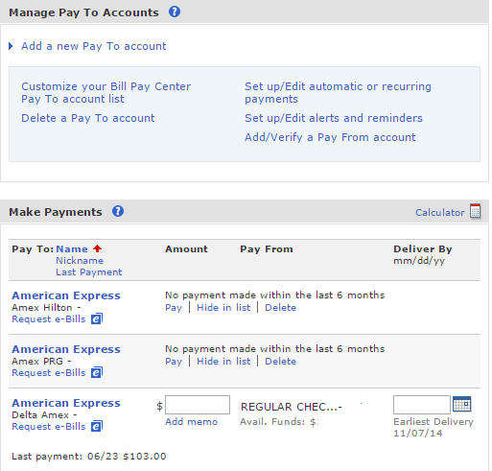
Task: Click Amex Hilton no payment message
Action: [274, 294]
